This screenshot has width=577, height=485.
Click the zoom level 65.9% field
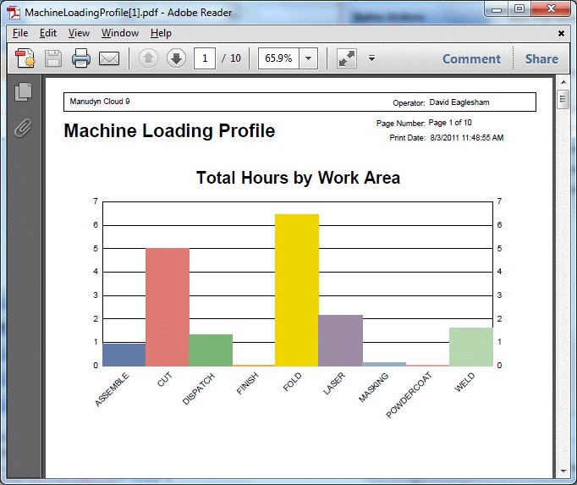click(x=278, y=58)
